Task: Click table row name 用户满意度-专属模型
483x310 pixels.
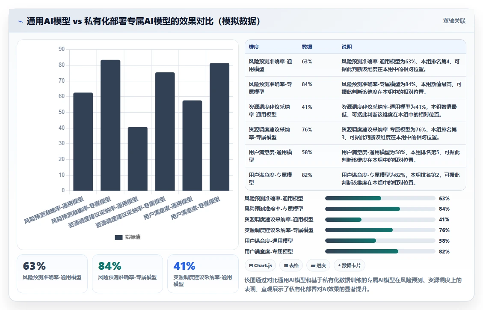Action: tap(270, 179)
